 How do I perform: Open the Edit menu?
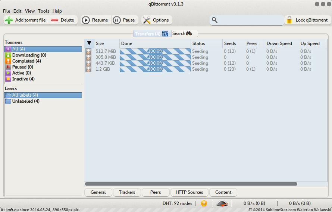[18, 11]
